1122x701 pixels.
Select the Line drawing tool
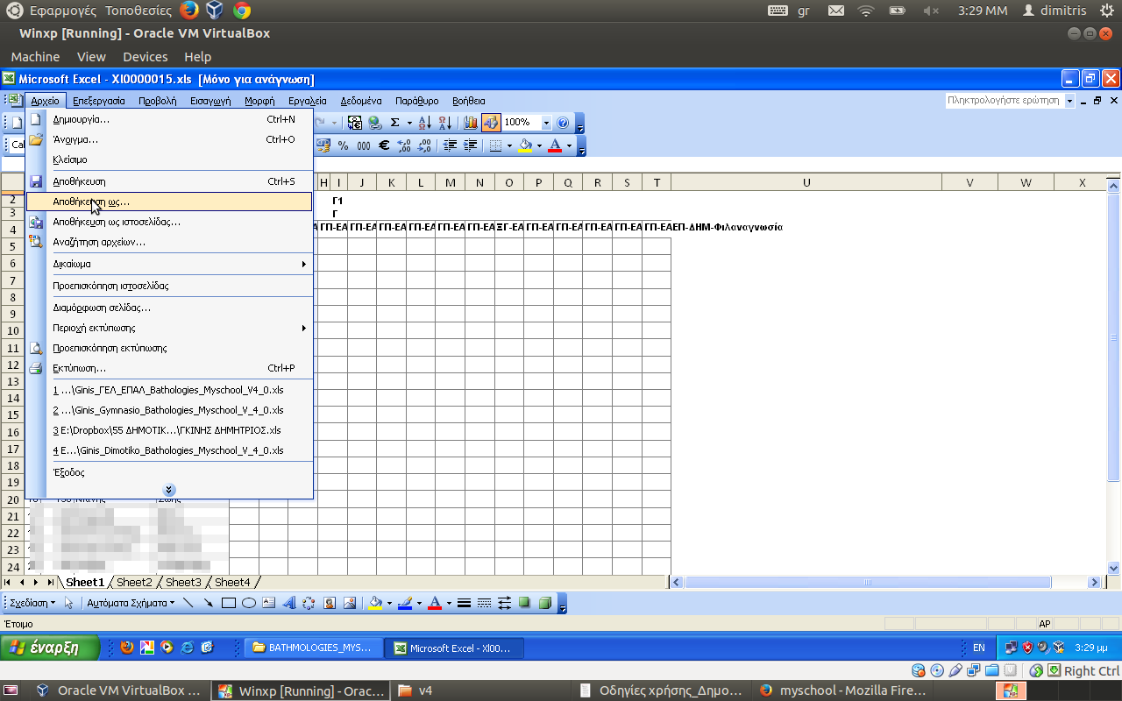pos(188,603)
